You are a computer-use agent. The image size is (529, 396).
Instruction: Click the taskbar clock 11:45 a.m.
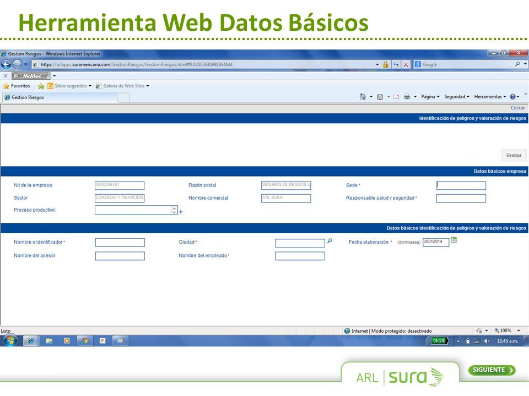pyautogui.click(x=508, y=341)
